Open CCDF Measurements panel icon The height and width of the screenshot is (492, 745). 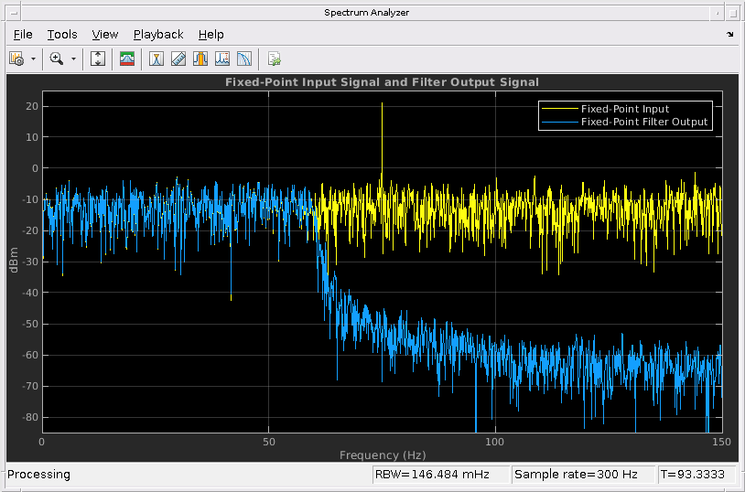(243, 59)
